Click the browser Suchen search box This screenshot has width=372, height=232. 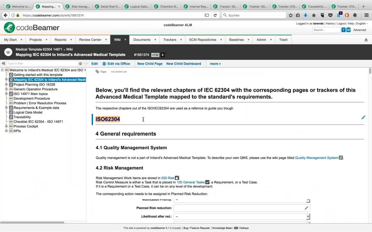253,15
